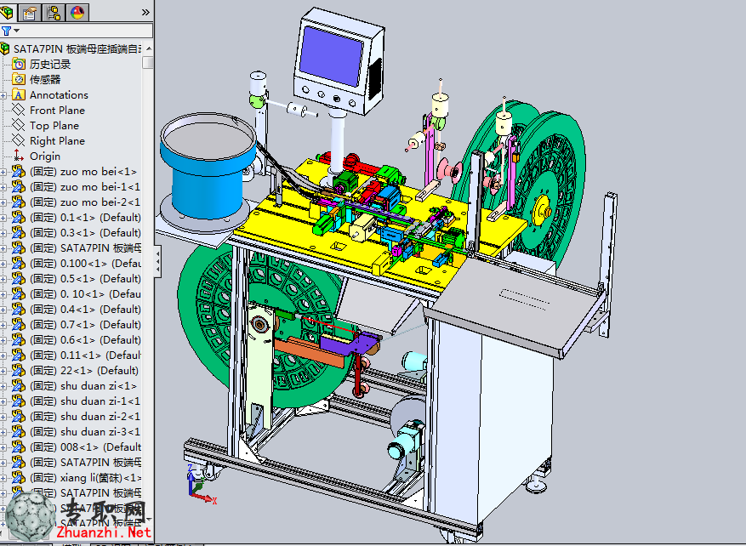This screenshot has width=746, height=546.
Task: Click part icon of 0.7<1>
Action: [x=18, y=324]
